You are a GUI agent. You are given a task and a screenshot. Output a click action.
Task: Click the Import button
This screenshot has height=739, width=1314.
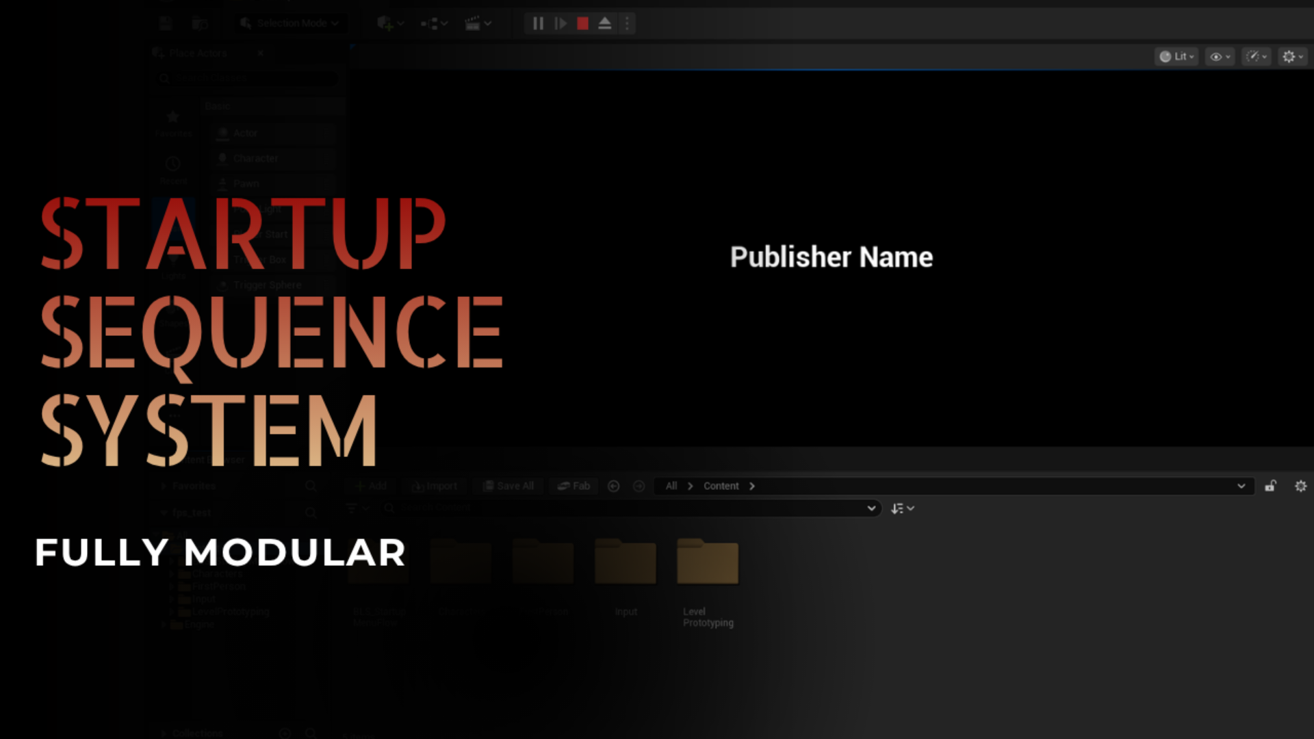[x=434, y=486]
